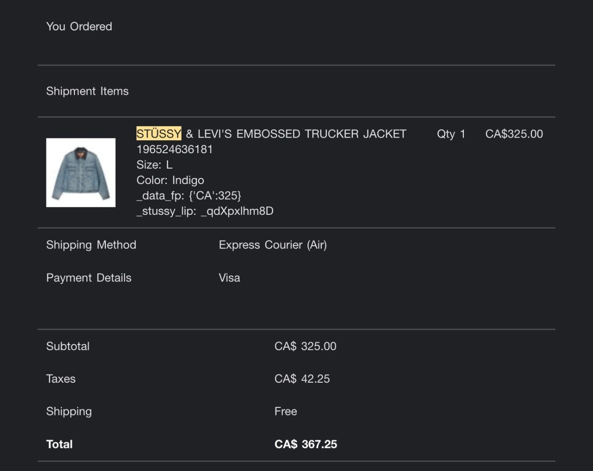Click the Payment Details label
593x471 pixels.
[89, 278]
